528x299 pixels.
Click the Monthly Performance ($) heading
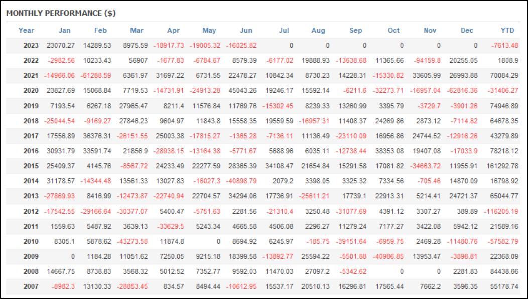[61, 13]
